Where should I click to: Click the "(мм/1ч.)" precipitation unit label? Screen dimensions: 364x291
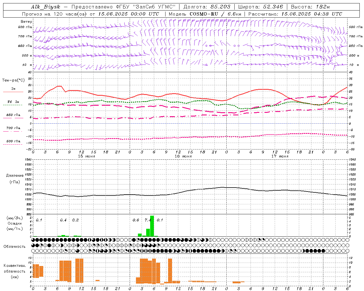tap(15, 229)
